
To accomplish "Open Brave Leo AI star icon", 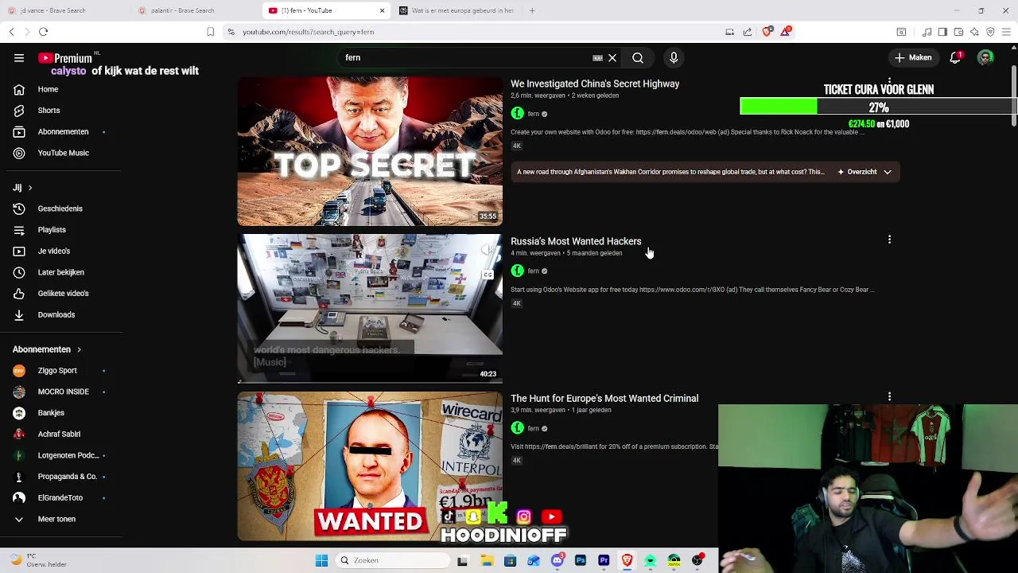I will (974, 32).
